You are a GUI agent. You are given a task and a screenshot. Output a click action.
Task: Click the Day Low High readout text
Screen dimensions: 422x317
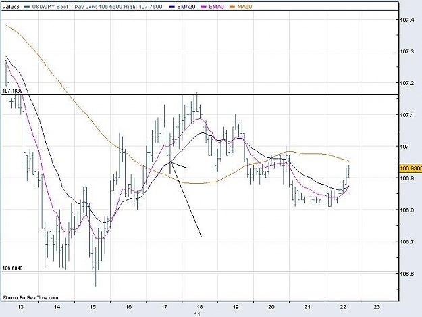pyautogui.click(x=118, y=7)
